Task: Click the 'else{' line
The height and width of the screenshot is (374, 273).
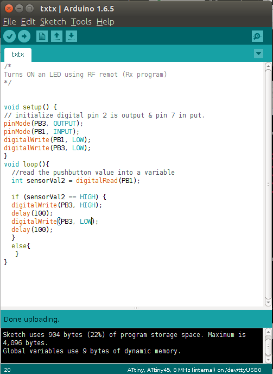Action: click(x=21, y=246)
